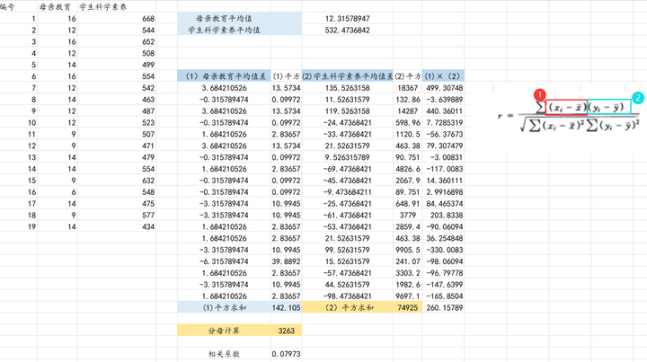Select product cell 499.30748
647x362 pixels.
(x=443, y=88)
